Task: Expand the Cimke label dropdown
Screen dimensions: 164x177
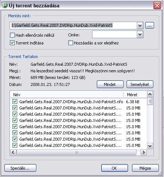Action: (140, 35)
